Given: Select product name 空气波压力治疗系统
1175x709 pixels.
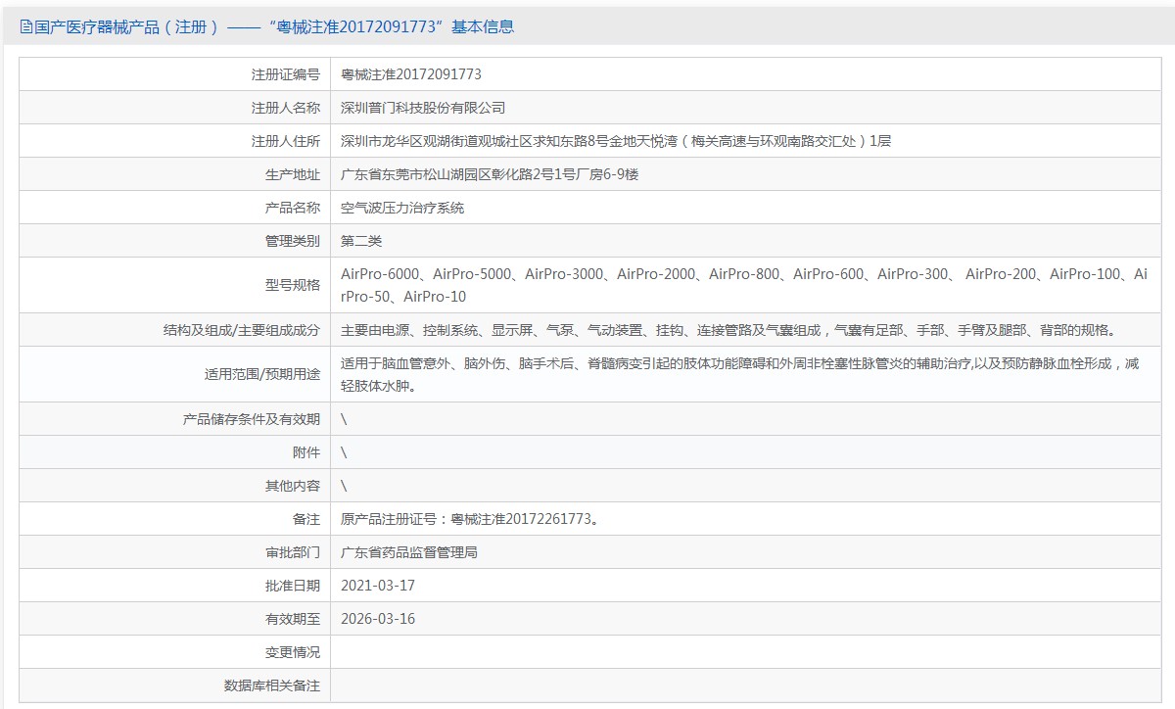Looking at the screenshot, I should pyautogui.click(x=402, y=208).
